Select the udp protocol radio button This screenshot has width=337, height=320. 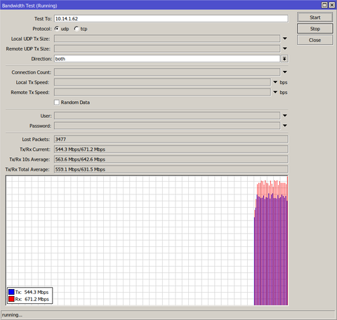[x=57, y=29]
